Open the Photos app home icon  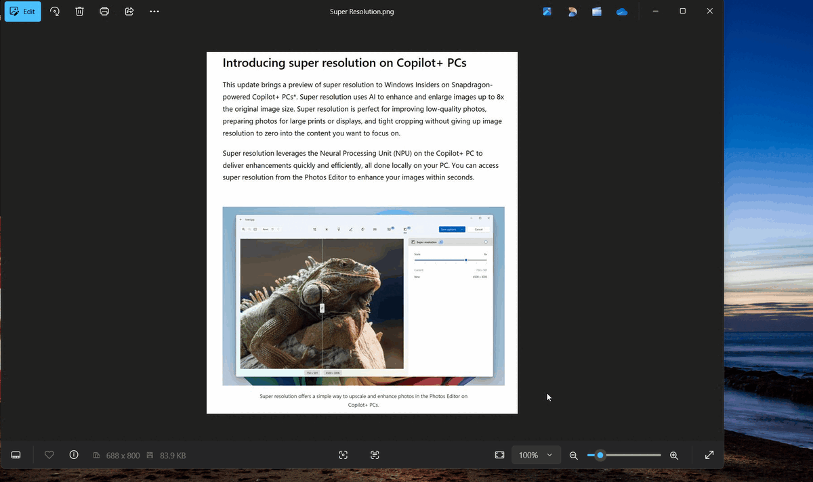(547, 11)
